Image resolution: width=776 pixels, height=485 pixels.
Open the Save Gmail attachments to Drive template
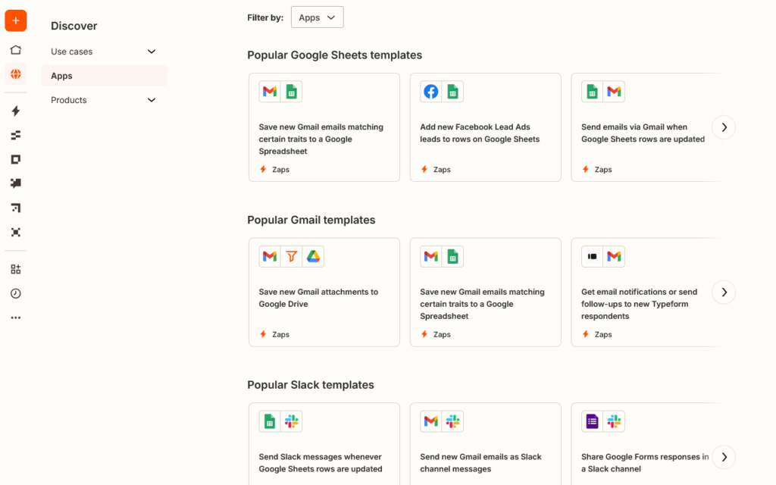(324, 292)
